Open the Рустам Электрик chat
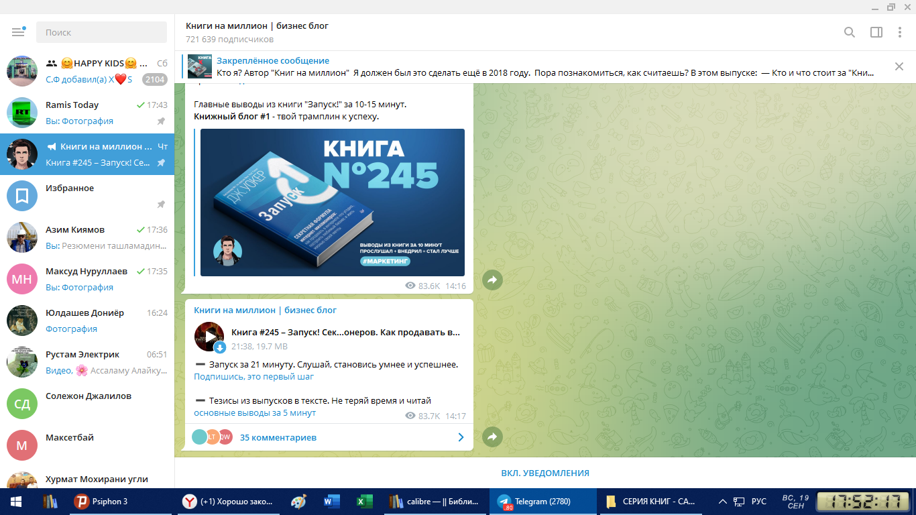This screenshot has width=916, height=515. [x=87, y=362]
